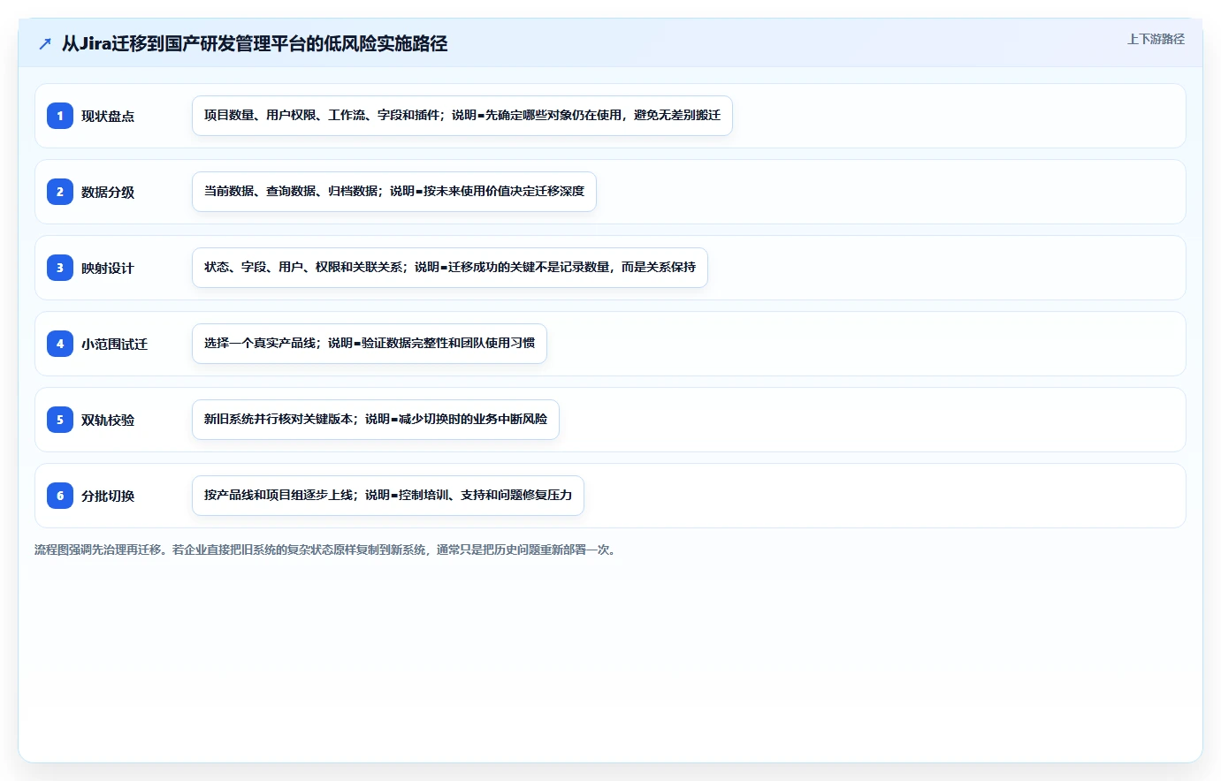Select the 映射设计 step label
Screen dimensions: 1221x781
point(108,269)
